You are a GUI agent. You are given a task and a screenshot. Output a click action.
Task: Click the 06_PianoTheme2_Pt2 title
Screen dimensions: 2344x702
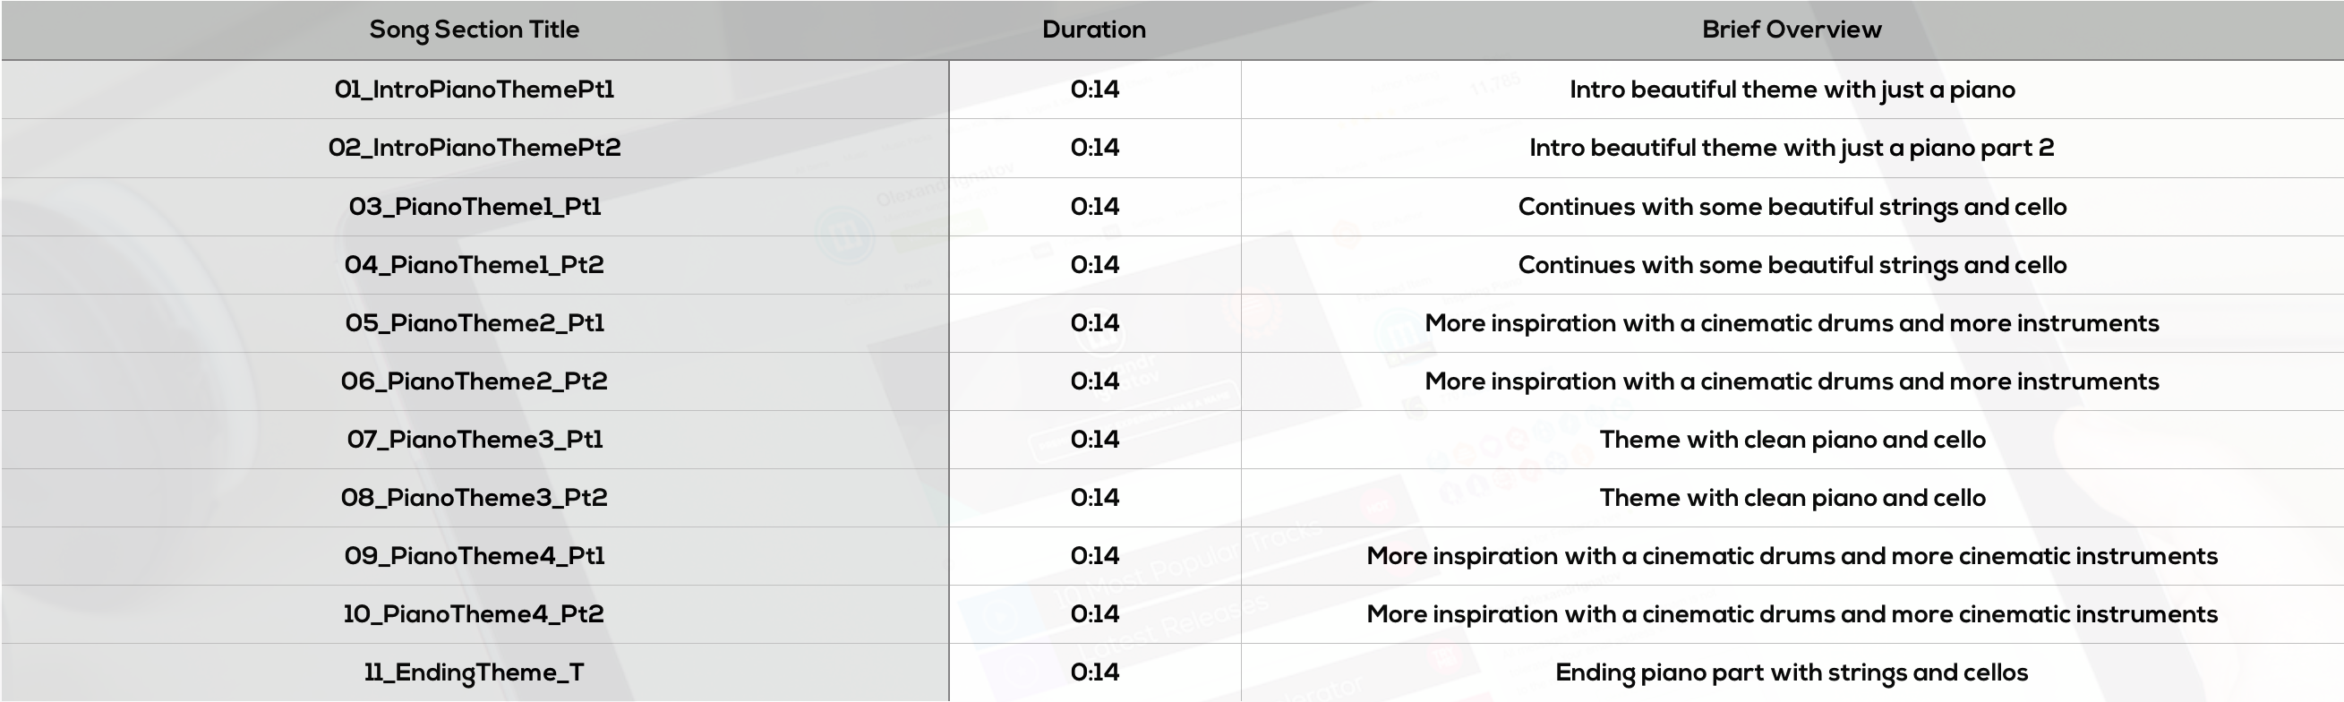[474, 381]
